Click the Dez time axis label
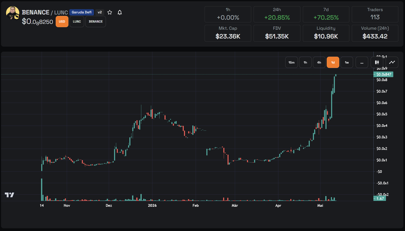 pyautogui.click(x=109, y=205)
